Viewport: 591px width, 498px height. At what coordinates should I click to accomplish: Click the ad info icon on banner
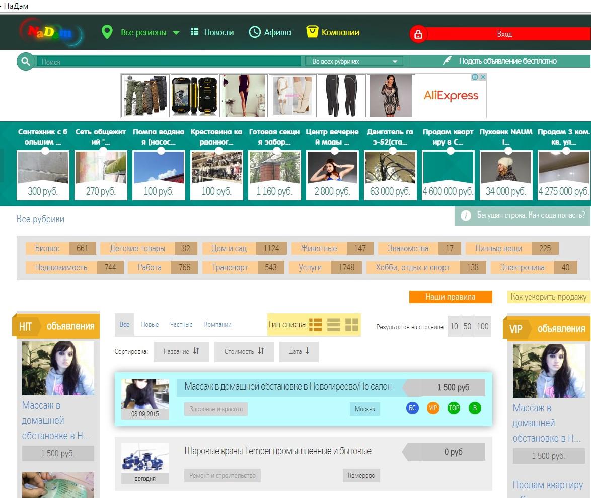click(475, 77)
